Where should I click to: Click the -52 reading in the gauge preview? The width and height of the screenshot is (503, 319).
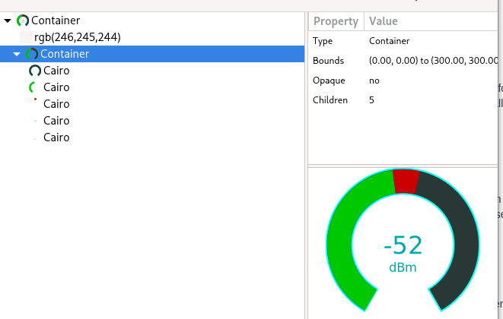(x=403, y=245)
